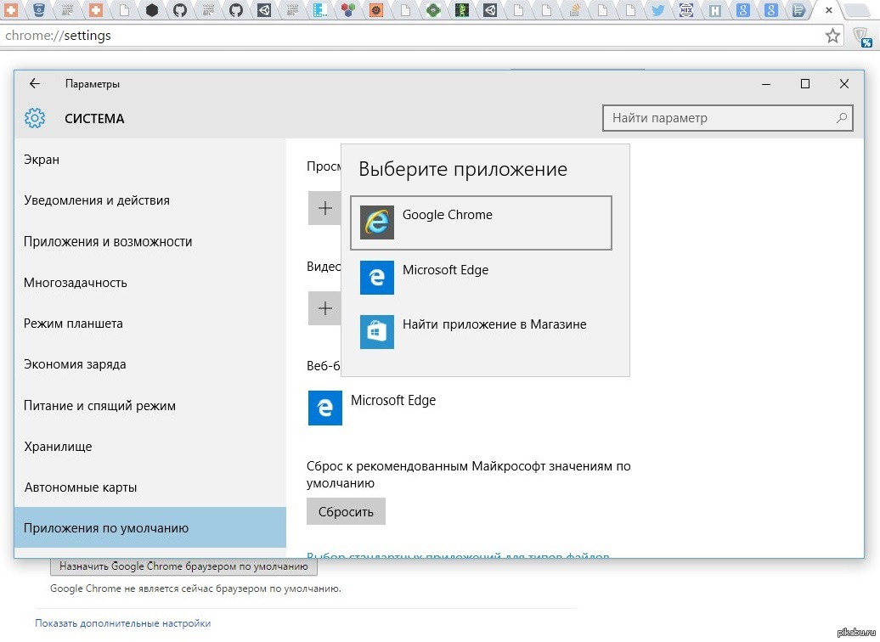Image resolution: width=880 pixels, height=642 pixels.
Task: Select Приложения и возможности in sidebar
Action: (149, 241)
